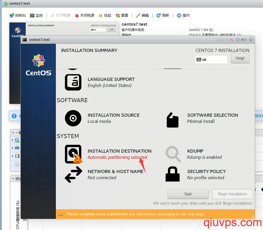Click the Begin Installation button
263x230 pixels.
[233, 194]
